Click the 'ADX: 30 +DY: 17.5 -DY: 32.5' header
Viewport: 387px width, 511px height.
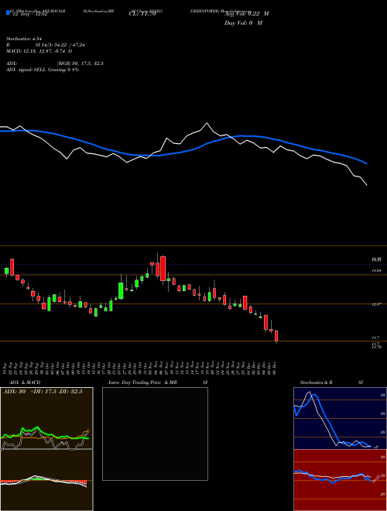coord(43,392)
